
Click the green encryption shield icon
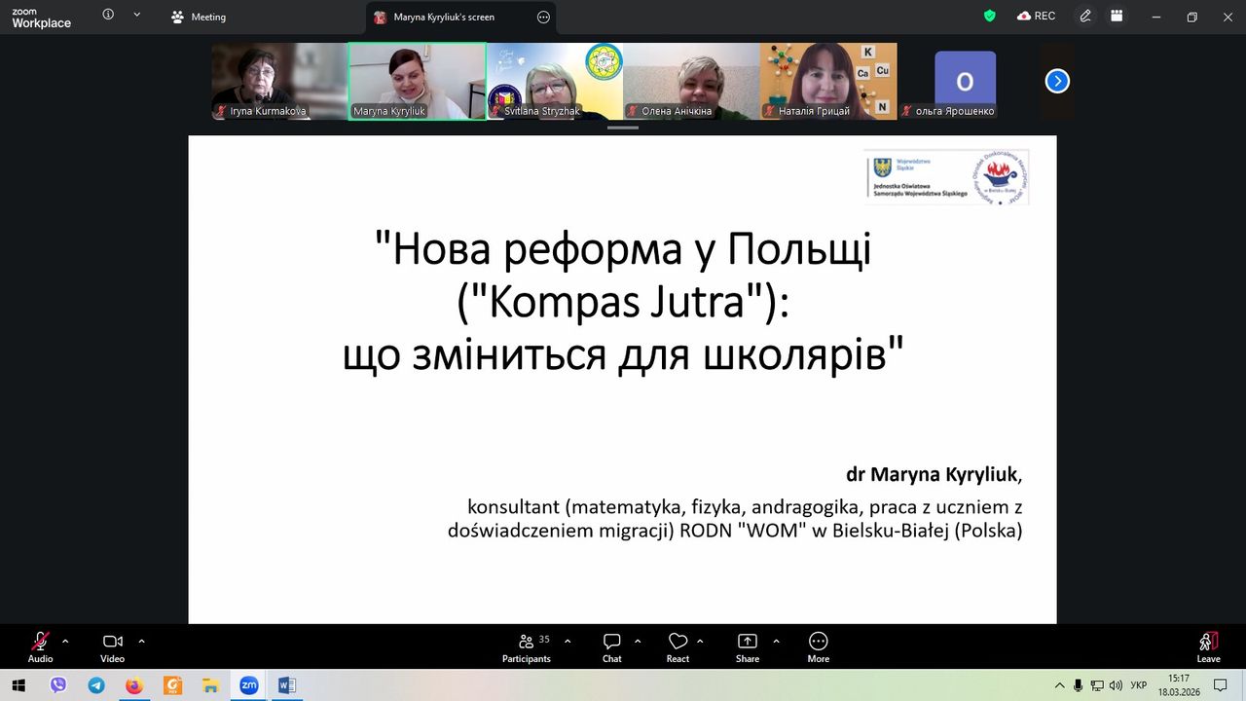[x=990, y=17]
